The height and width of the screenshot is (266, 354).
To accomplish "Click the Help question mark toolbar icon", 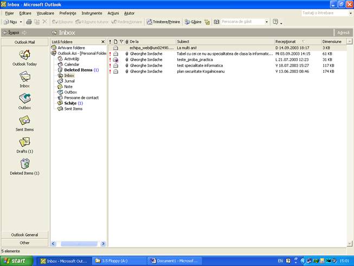I will pos(275,22).
